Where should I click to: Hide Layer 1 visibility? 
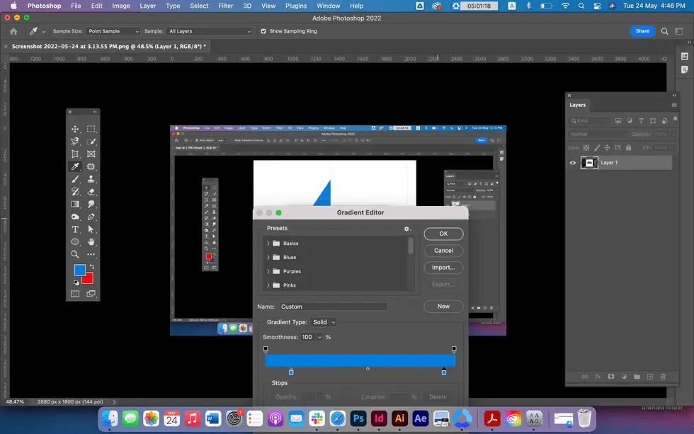572,163
